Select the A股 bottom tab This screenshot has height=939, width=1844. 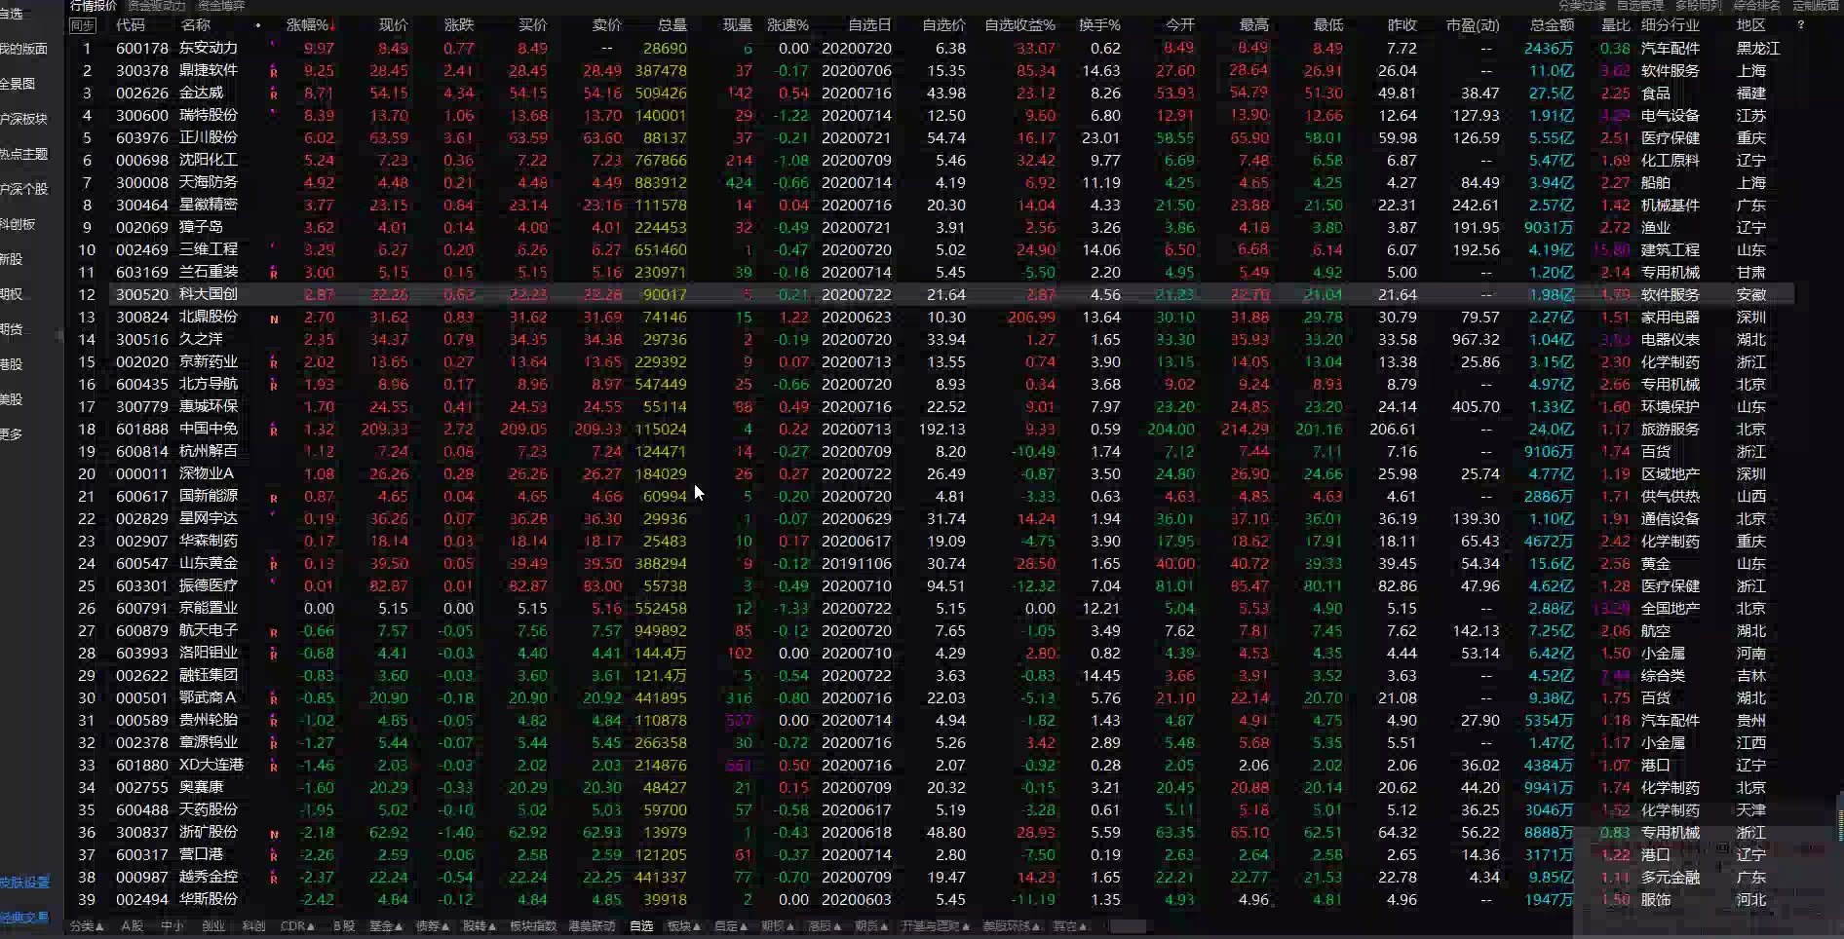tap(133, 926)
